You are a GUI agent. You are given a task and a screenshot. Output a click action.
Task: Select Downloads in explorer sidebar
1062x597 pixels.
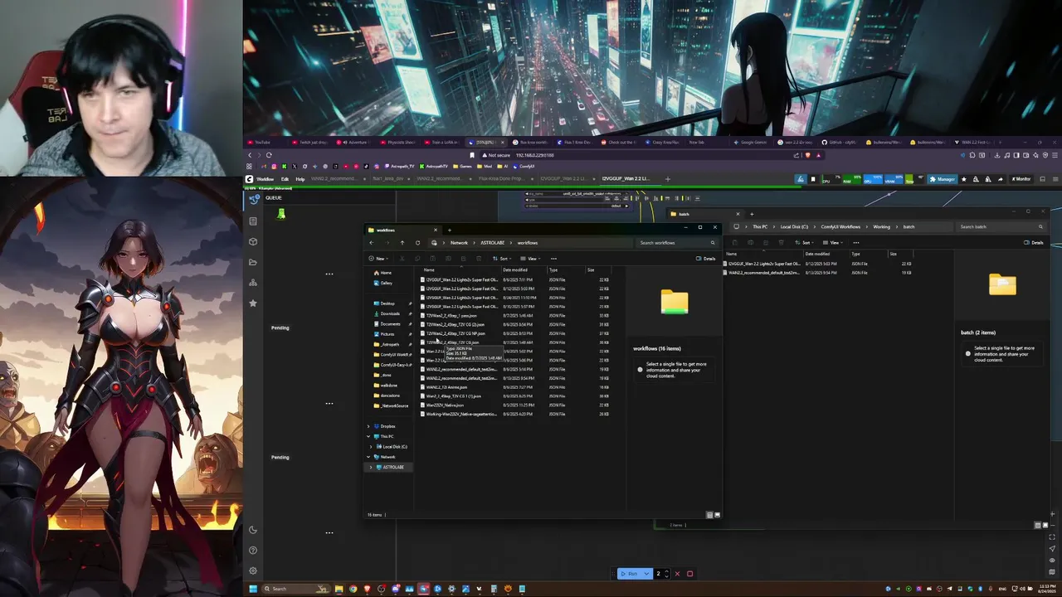pos(390,313)
